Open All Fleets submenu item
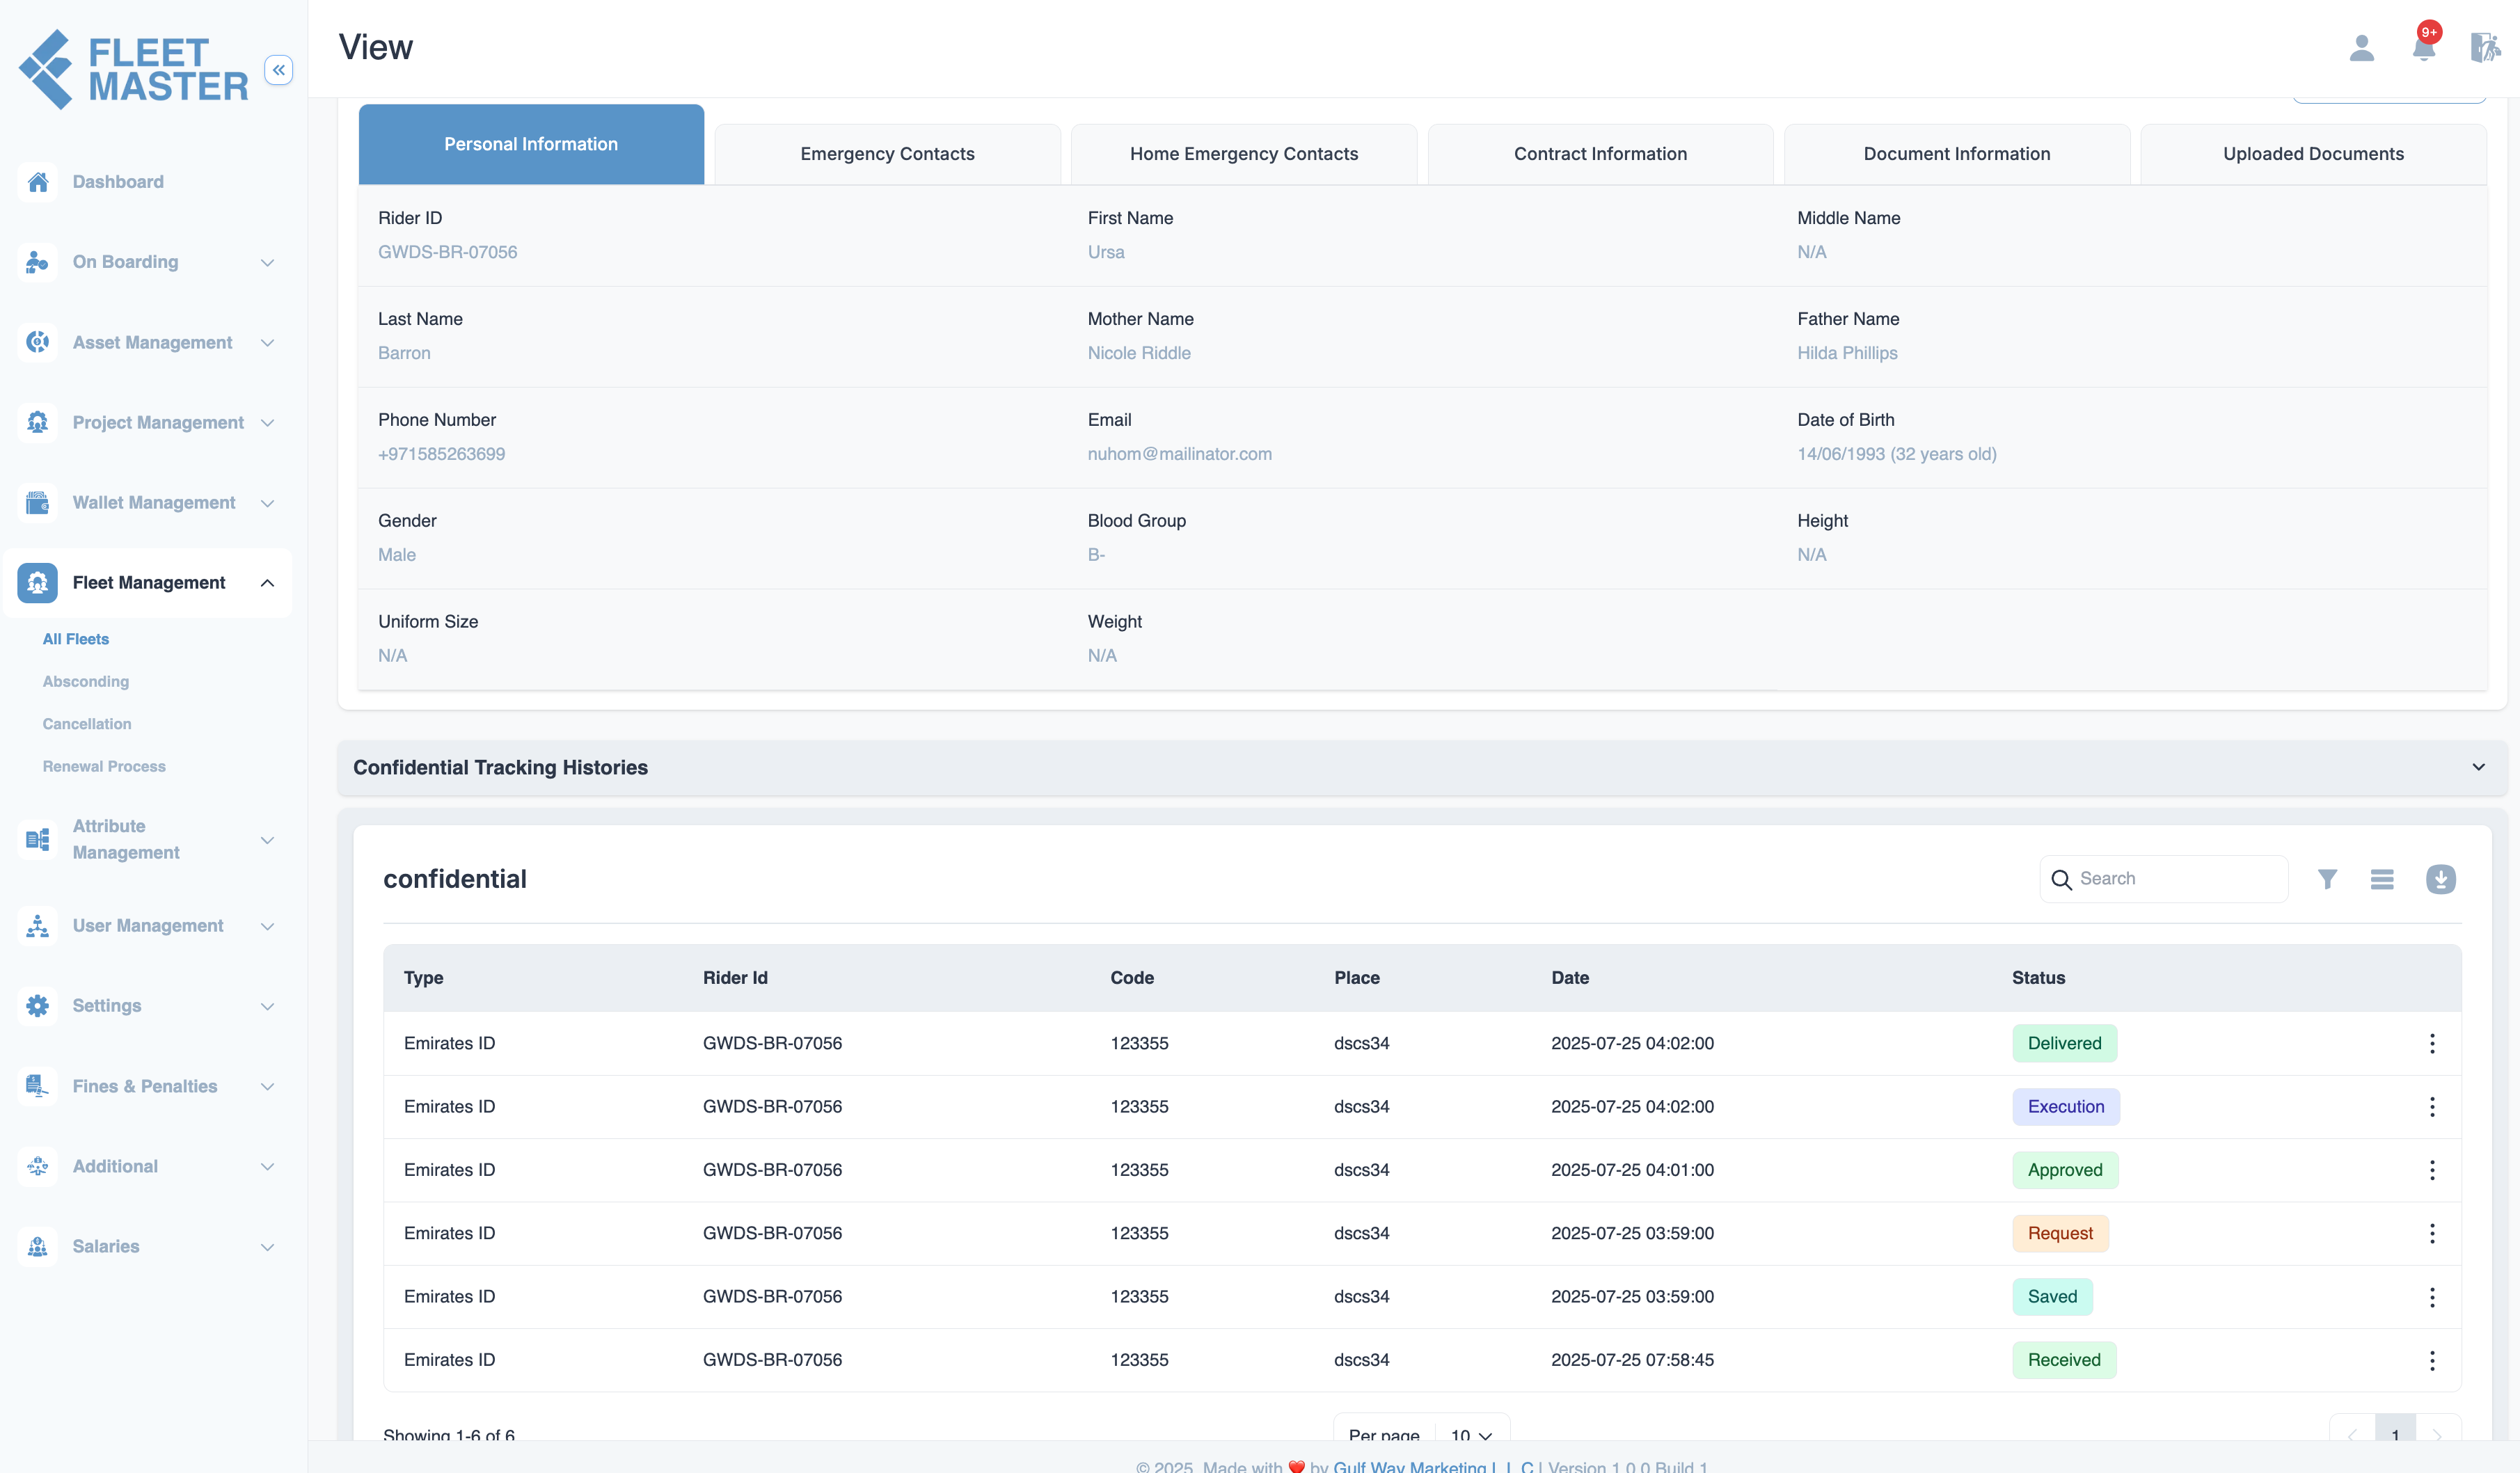This screenshot has height=1473, width=2520. [x=76, y=639]
